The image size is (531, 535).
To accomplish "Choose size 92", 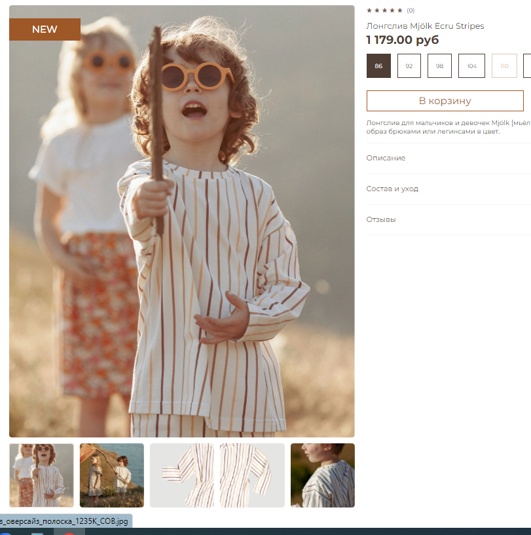I will click(x=409, y=66).
